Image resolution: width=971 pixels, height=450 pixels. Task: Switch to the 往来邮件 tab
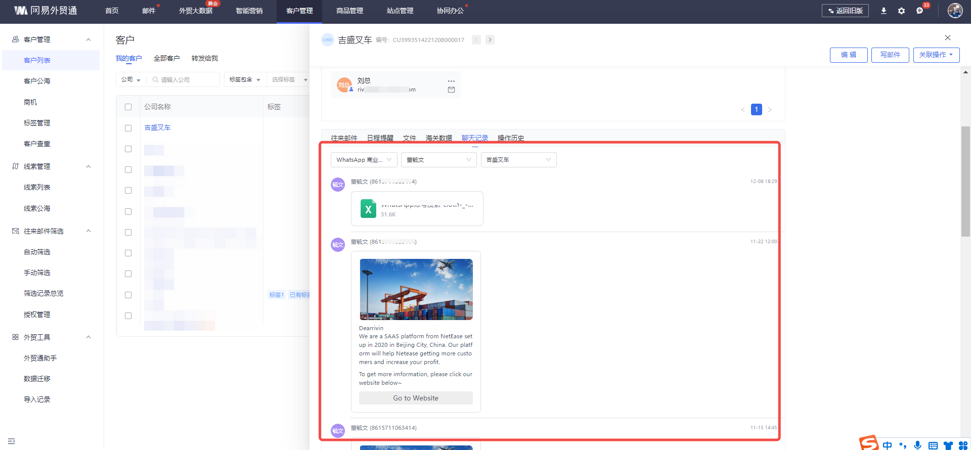point(344,138)
